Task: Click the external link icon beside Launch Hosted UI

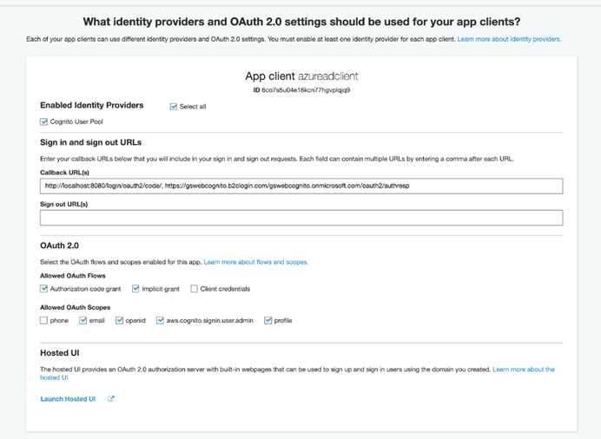Action: point(111,398)
